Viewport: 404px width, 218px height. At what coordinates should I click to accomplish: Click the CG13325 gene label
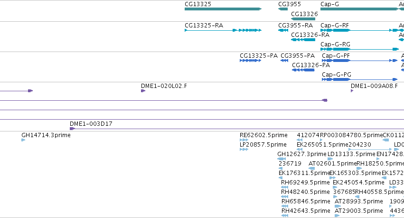(198, 4)
